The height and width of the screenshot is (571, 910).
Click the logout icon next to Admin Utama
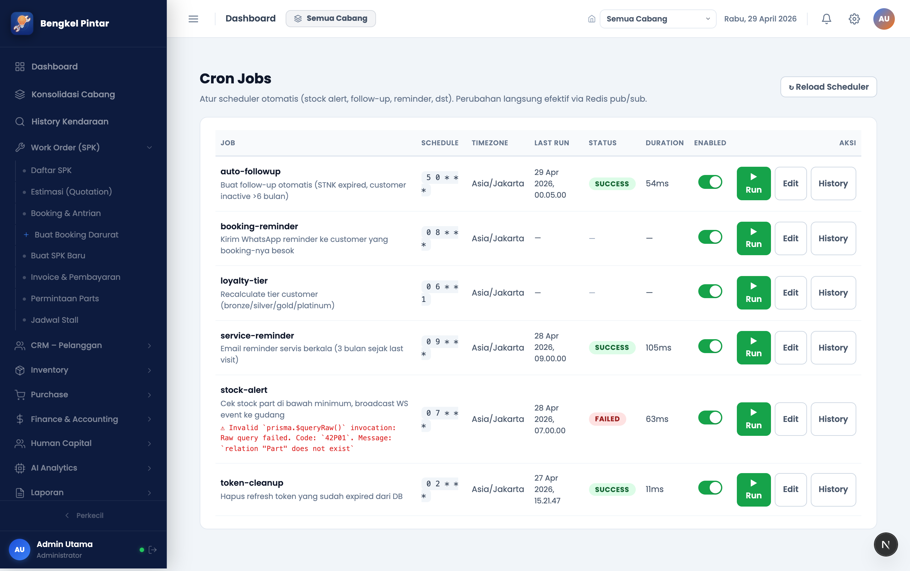tap(153, 550)
